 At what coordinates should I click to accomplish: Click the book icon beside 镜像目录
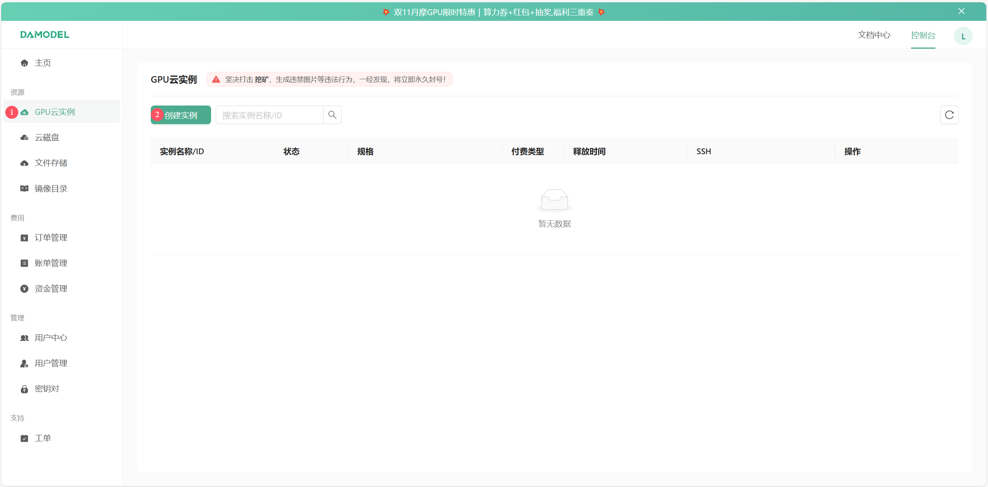point(24,189)
